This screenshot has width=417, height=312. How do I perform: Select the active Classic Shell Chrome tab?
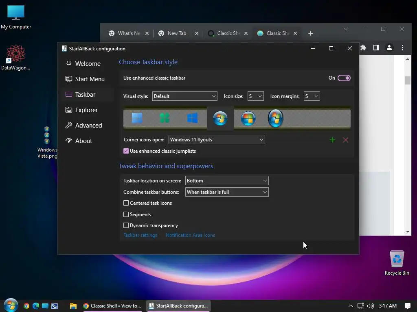pos(278,33)
